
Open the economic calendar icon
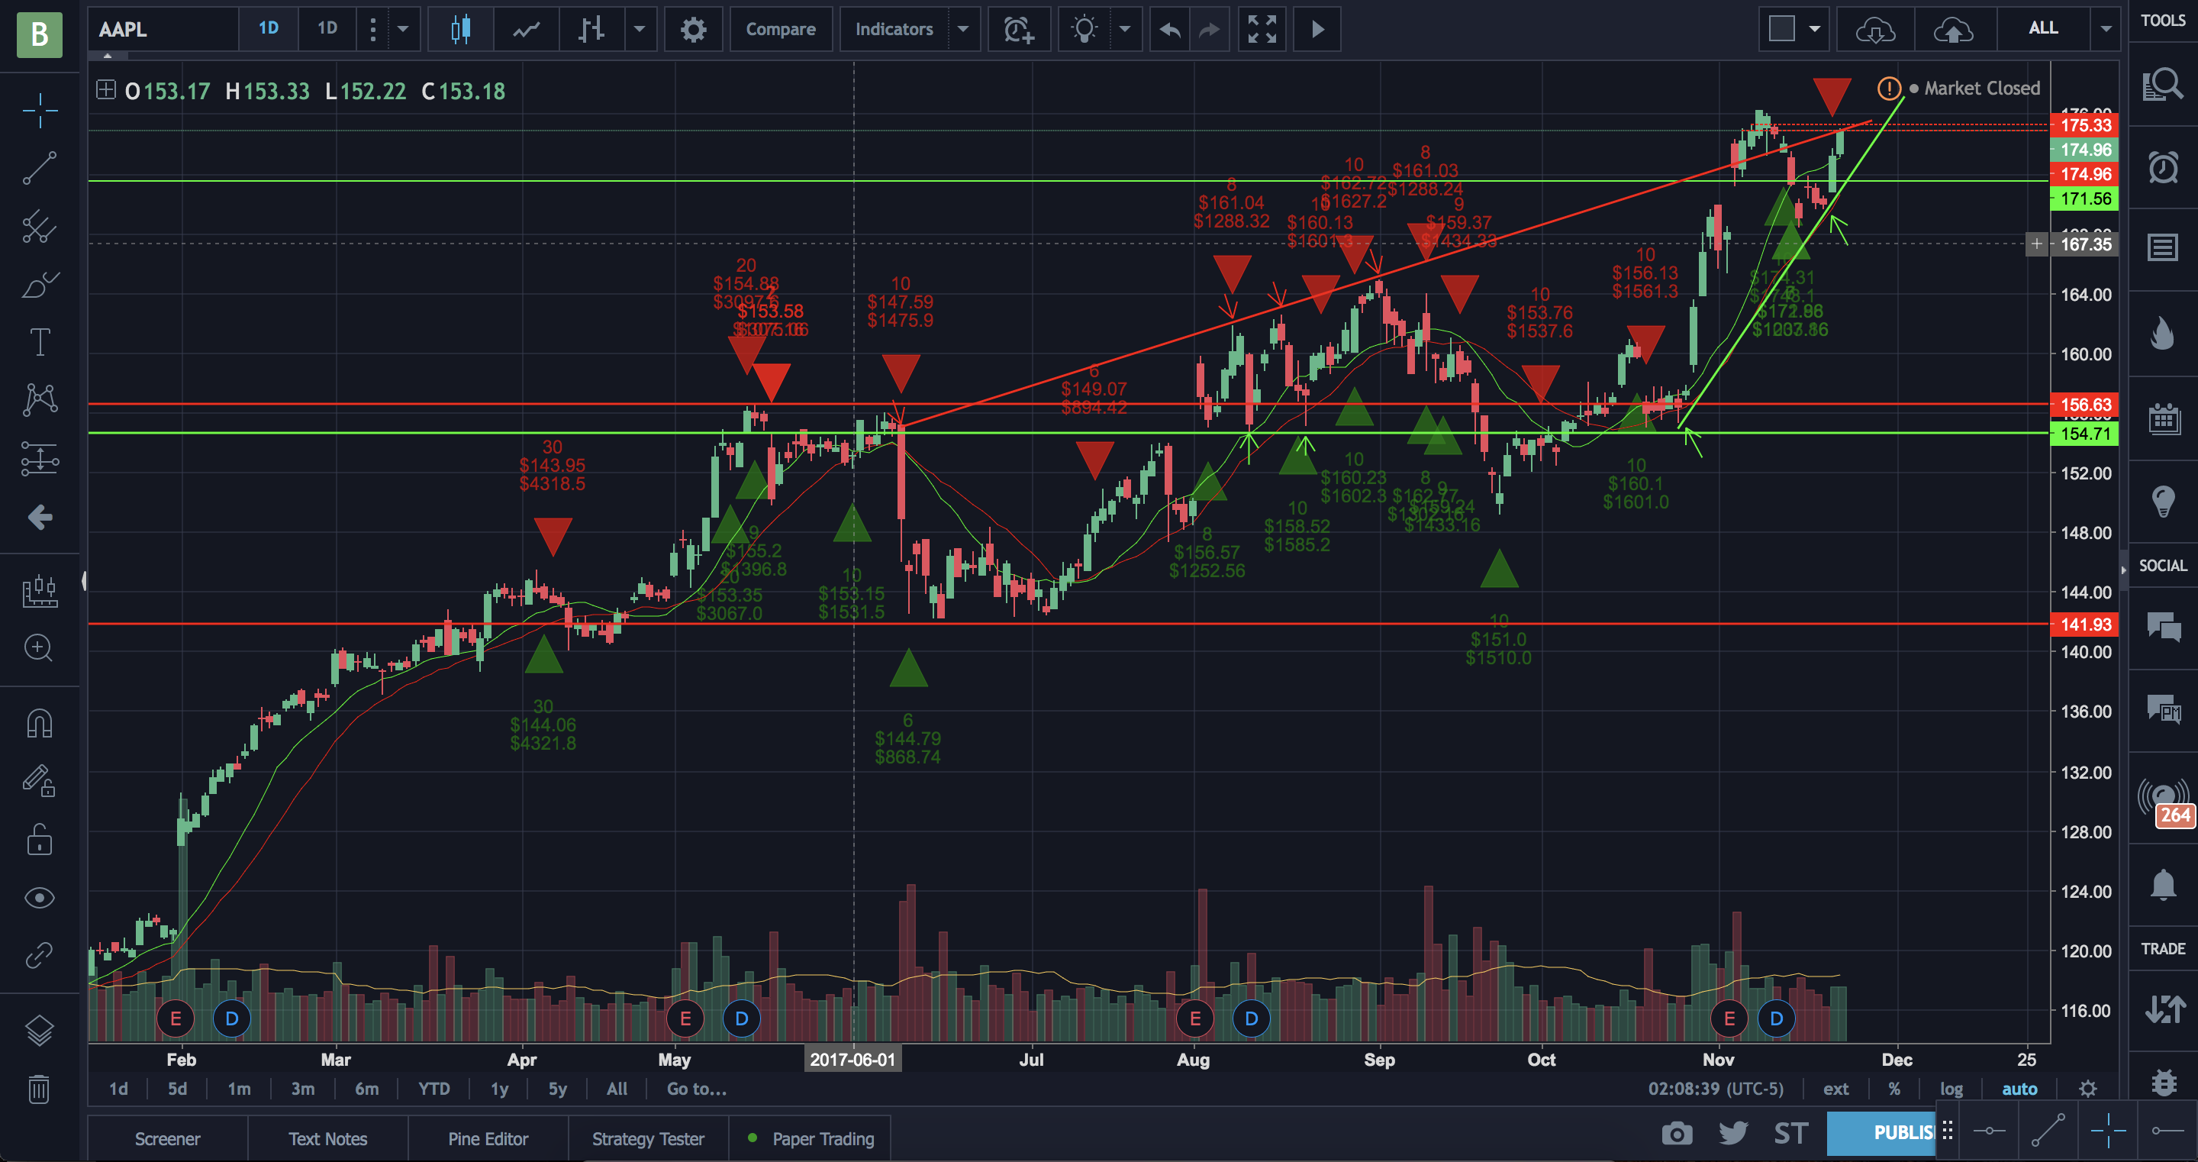point(2163,418)
